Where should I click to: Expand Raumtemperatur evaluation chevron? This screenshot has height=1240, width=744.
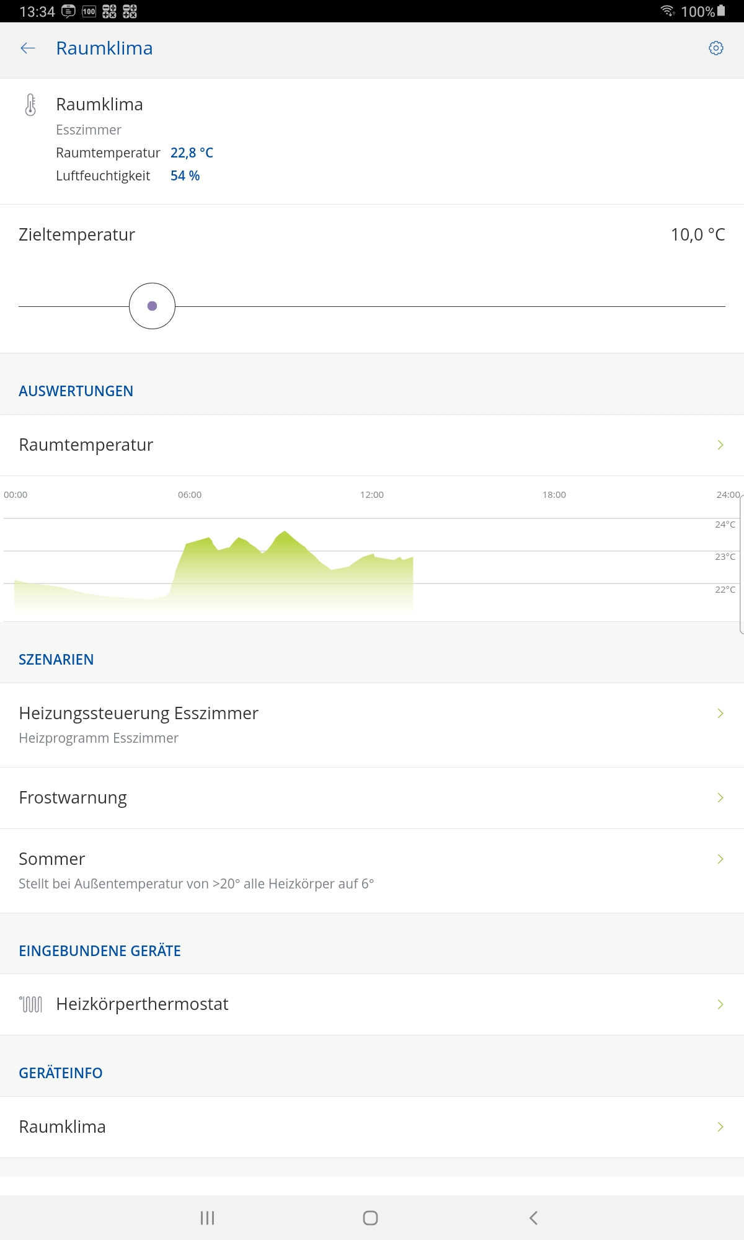pos(720,445)
